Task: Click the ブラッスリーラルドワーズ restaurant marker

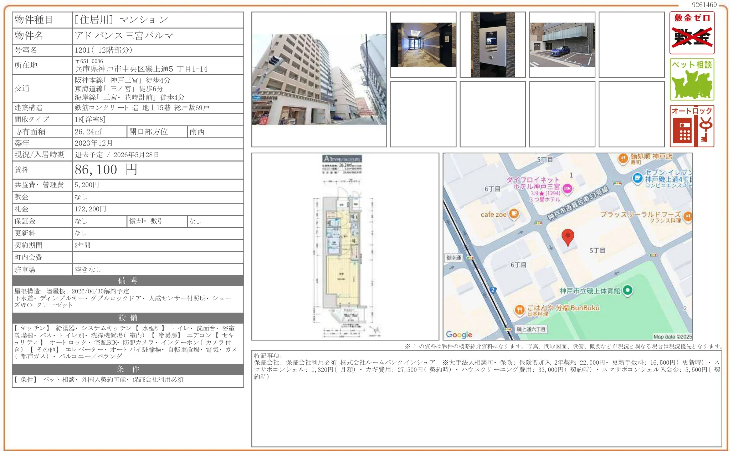Action: 688,216
